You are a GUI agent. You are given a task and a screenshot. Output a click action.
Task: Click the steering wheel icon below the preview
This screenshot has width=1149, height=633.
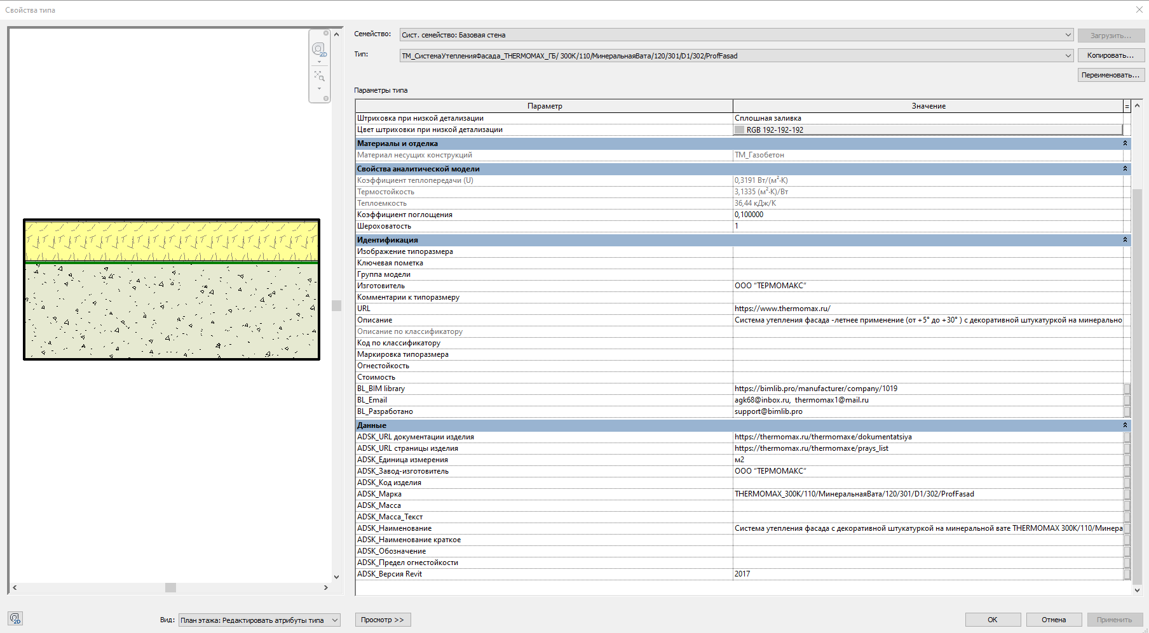coord(15,618)
